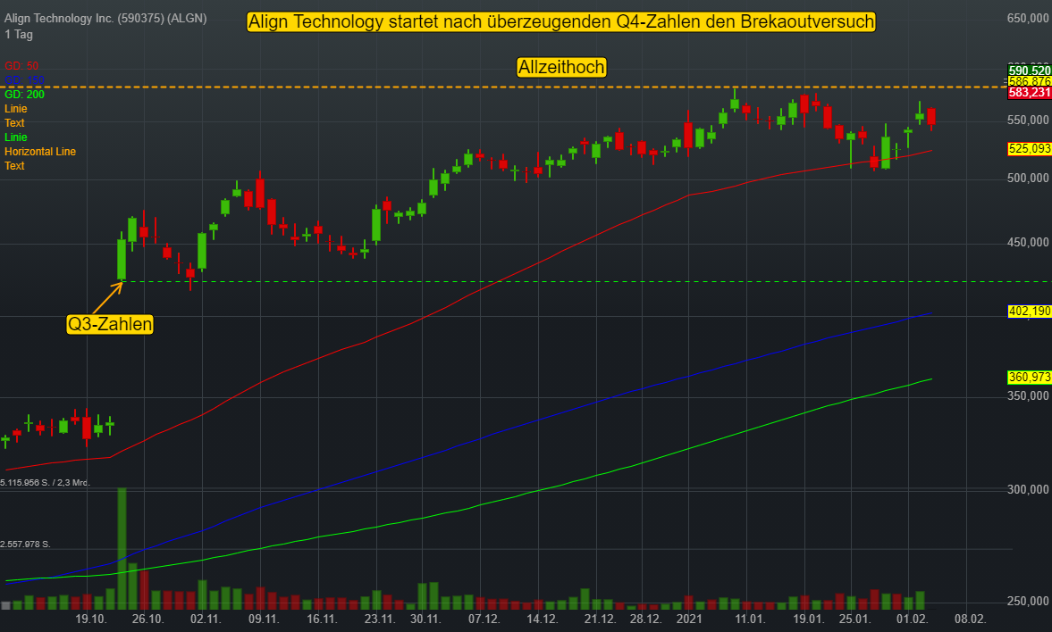Click the red 583,231 price tag
Viewport: 1052px width, 632px height.
click(x=1029, y=93)
